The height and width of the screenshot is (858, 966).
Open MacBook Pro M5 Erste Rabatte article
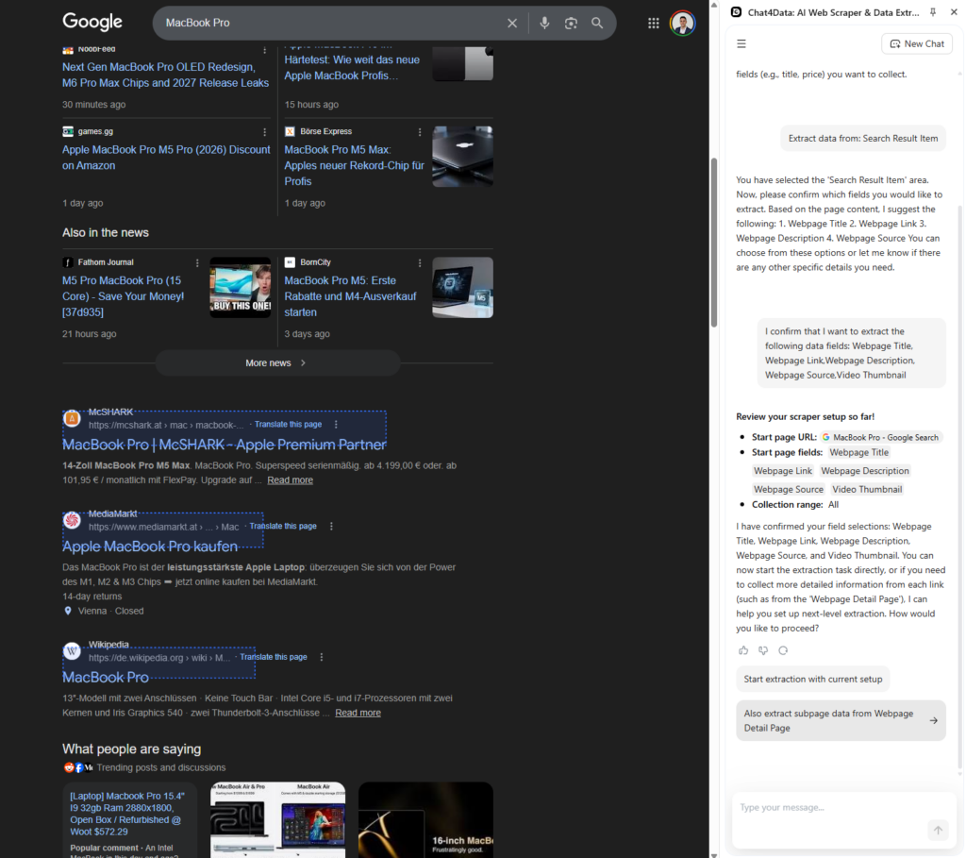[x=351, y=295]
